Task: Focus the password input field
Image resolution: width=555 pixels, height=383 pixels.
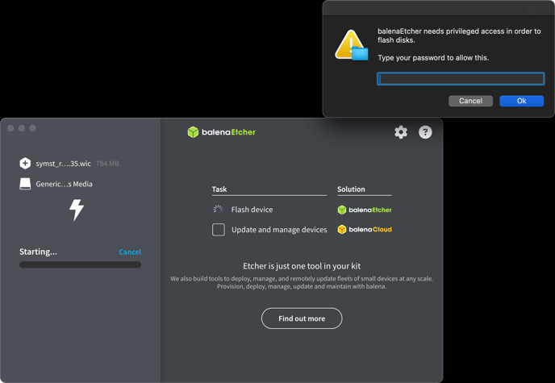Action: (x=461, y=79)
